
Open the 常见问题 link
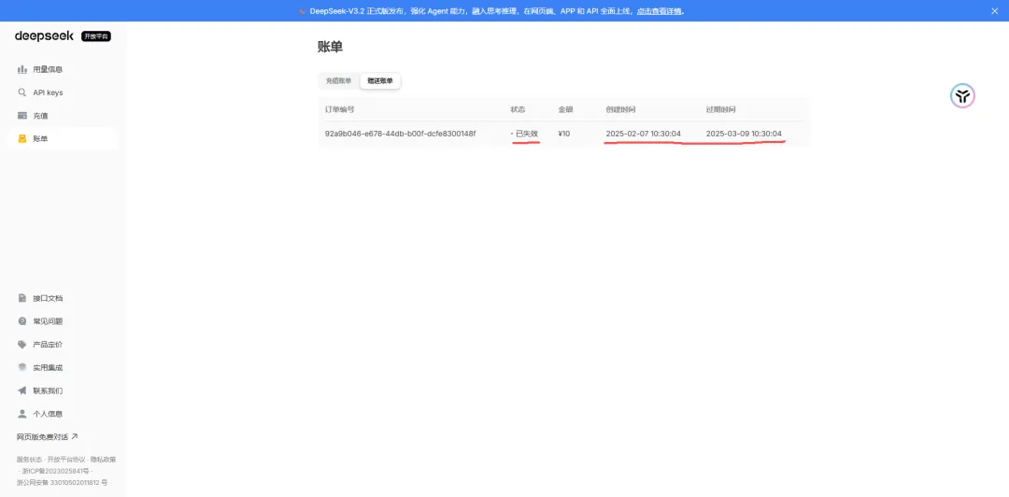[x=48, y=321]
